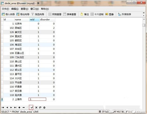This screenshot has height=114, width=147.
Task: Click the id cell showing 118
Action: click(9, 95)
